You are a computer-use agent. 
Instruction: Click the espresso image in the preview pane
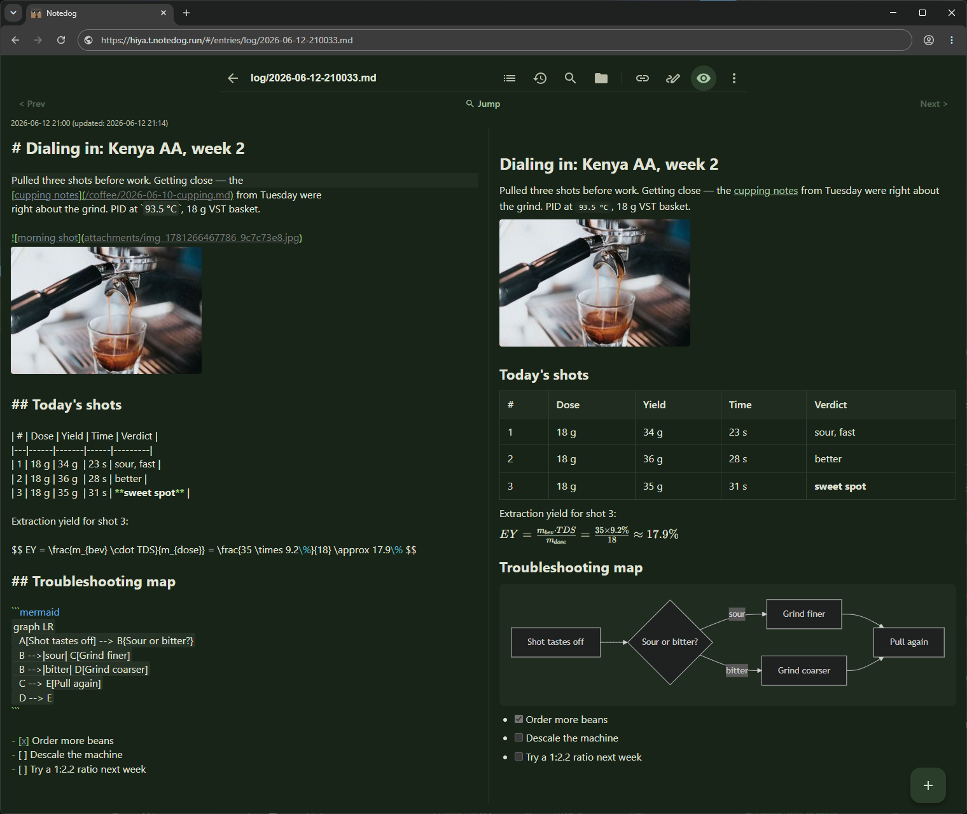click(x=595, y=283)
